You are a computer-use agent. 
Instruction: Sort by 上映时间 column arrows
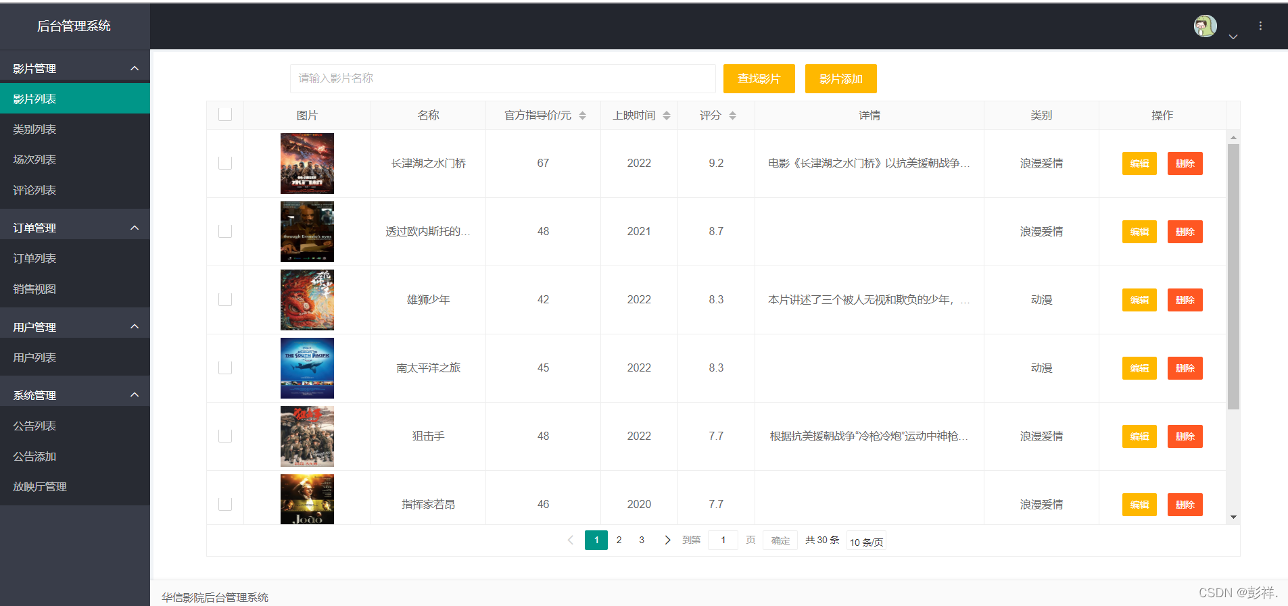coord(666,116)
